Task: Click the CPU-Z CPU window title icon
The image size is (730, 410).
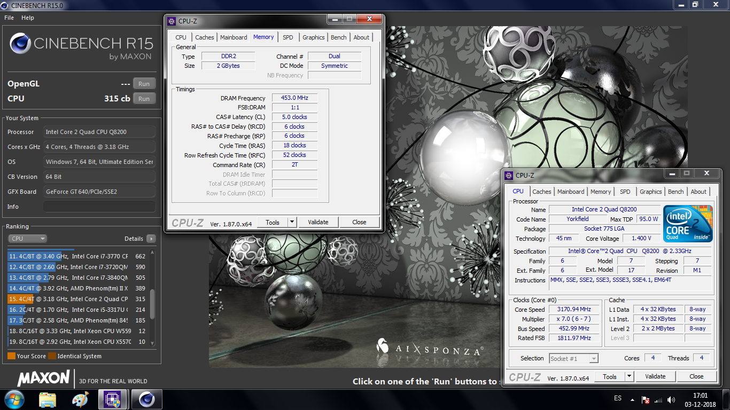Action: click(x=509, y=175)
